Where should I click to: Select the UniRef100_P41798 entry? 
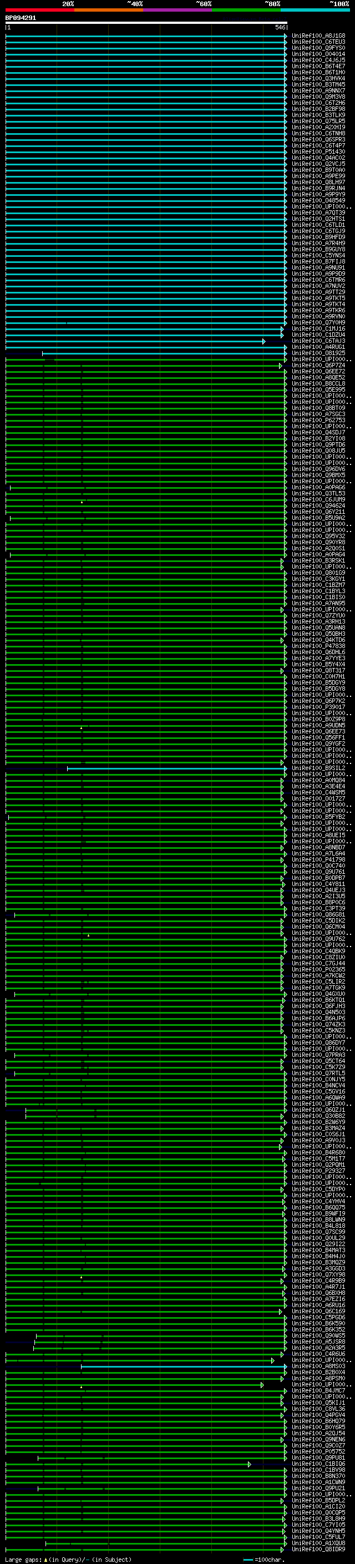click(x=318, y=860)
